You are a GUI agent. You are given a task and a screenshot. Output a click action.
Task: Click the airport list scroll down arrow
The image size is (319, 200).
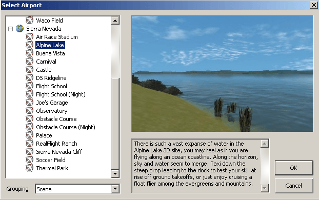pos(115,173)
